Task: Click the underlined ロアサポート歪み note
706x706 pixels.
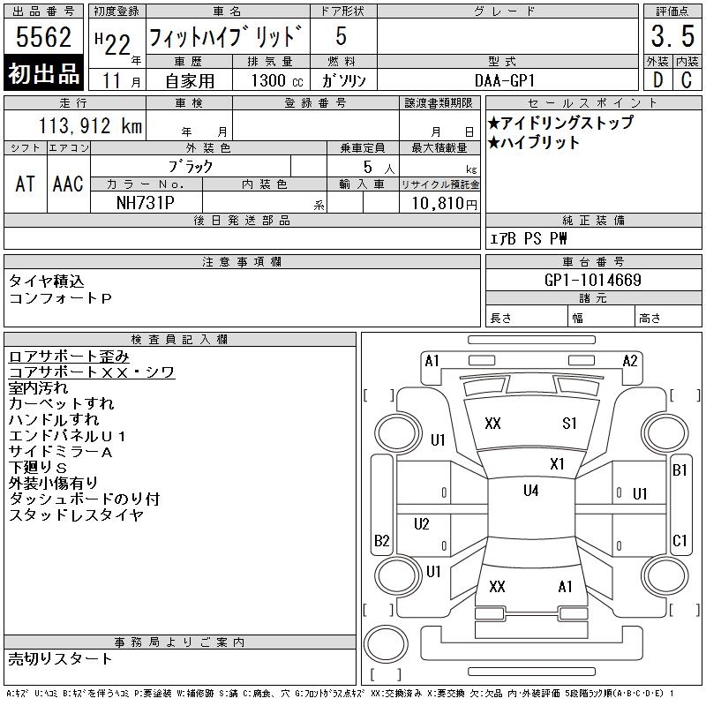Action: (69, 357)
